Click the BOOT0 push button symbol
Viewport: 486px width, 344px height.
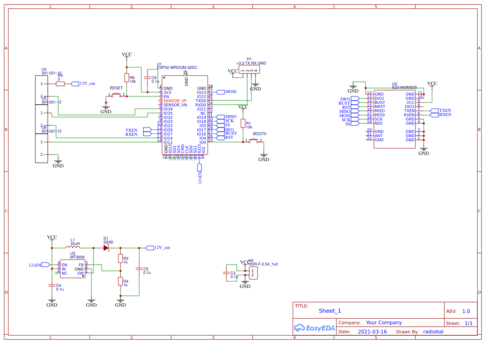[x=253, y=141]
